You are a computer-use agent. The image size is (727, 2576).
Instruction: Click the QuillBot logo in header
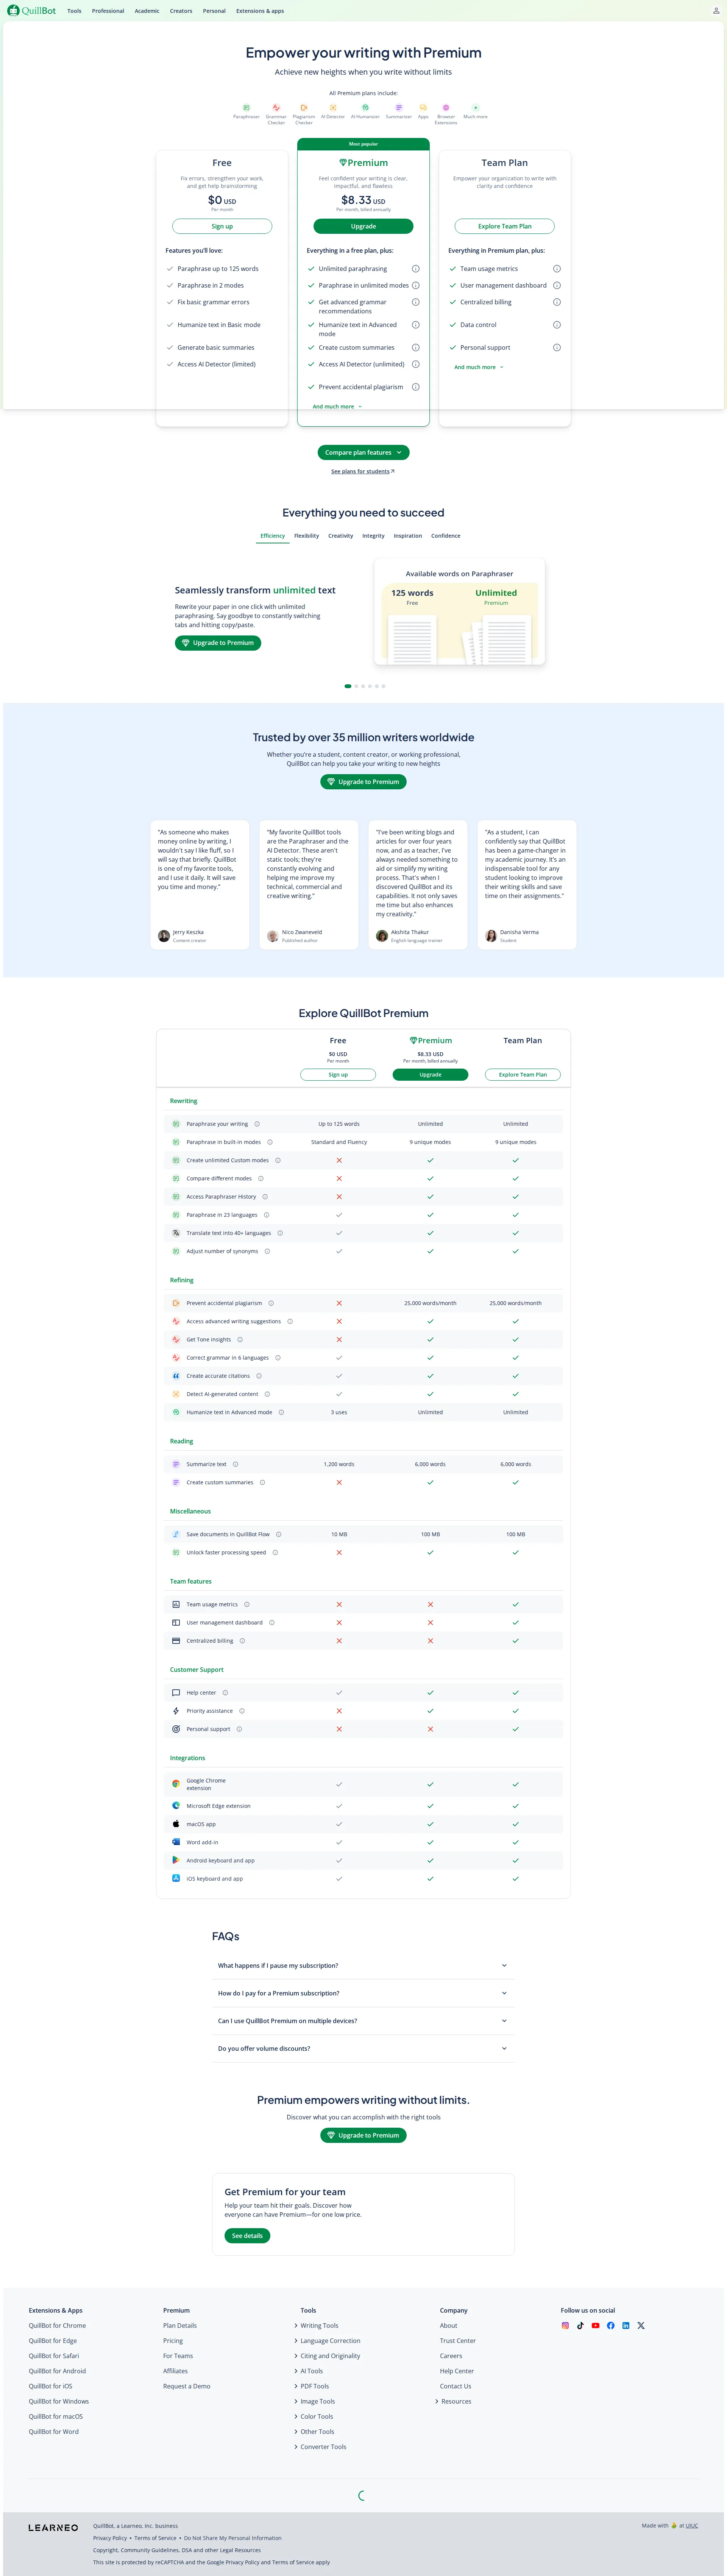tap(32, 11)
